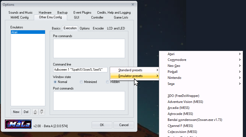The width and height of the screenshot is (246, 137).
Task: Expand the Atari preset submenu
Action: [x=201, y=54]
